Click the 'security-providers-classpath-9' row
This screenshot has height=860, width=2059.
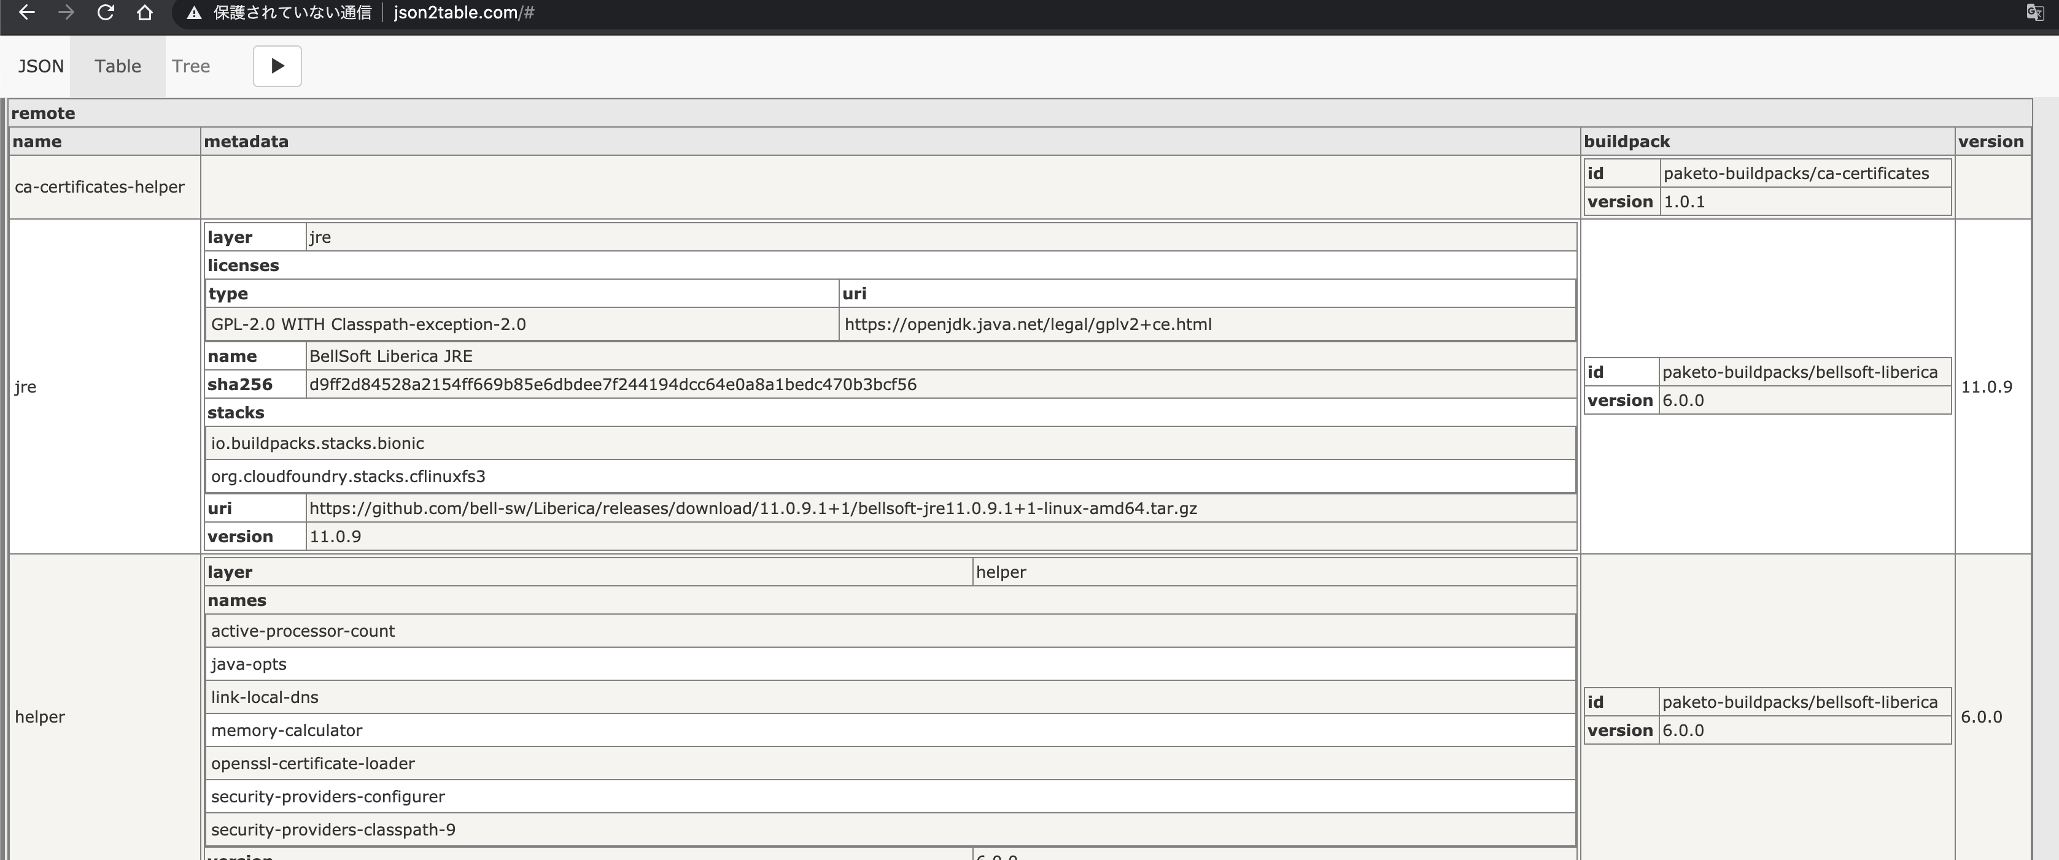point(890,830)
